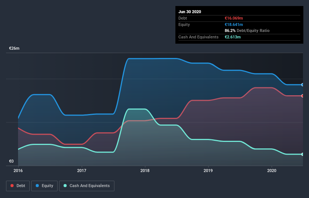This screenshot has height=198, width=309.
Task: Click the €2.613m cash value
Action: (233, 37)
